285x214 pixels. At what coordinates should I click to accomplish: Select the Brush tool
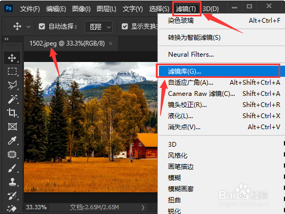click(12, 168)
